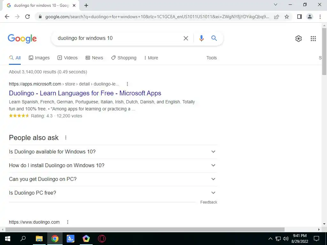Open the Opera browser from the taskbar
This screenshot has width=327, height=245.
(x=102, y=239)
